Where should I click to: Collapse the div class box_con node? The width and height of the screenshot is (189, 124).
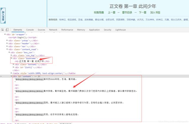click(9, 52)
